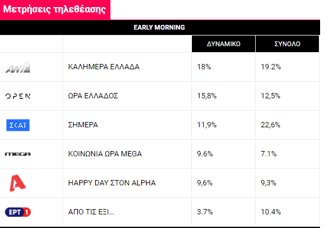
Task: Open the Μετρήσεις τηλεθέασης tab
Action: point(55,9)
